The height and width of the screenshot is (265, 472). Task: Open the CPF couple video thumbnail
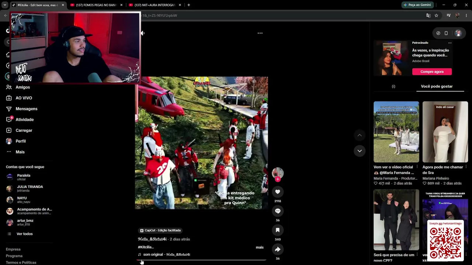396,220
